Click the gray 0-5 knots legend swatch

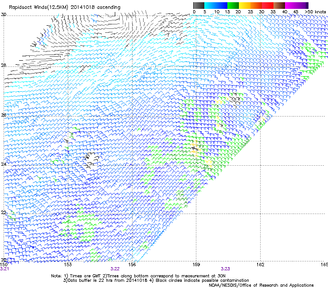(199, 5)
